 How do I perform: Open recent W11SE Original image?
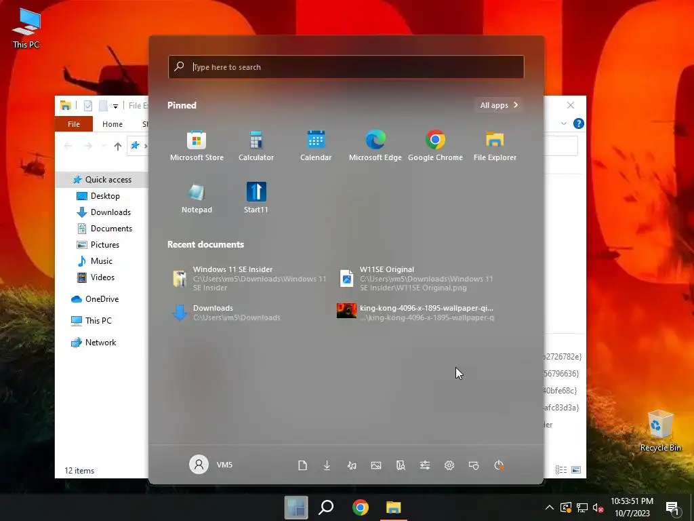click(x=417, y=278)
